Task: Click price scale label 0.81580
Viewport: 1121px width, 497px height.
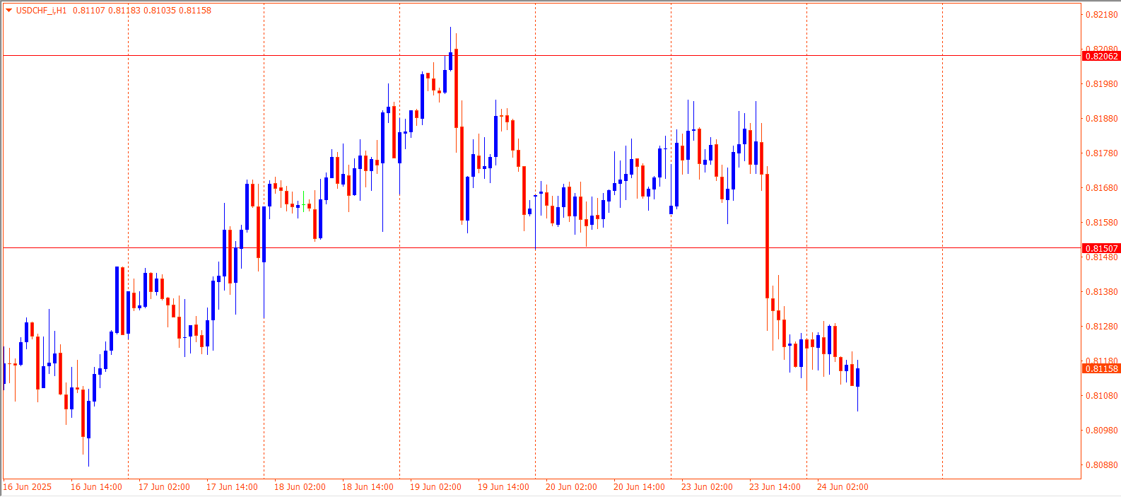Action: pyautogui.click(x=1102, y=223)
